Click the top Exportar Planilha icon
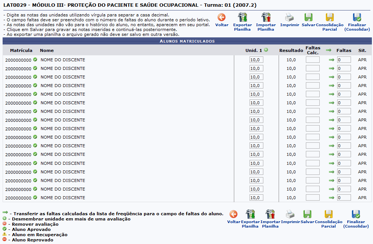Viewport: 373px width, 244px height. point(242,17)
